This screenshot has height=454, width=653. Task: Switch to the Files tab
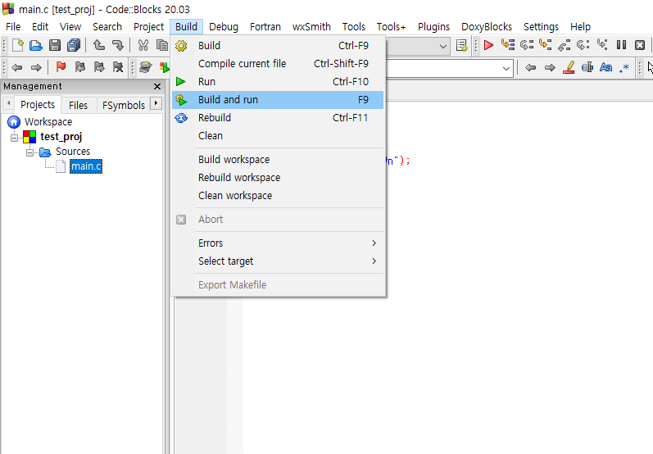click(x=79, y=105)
